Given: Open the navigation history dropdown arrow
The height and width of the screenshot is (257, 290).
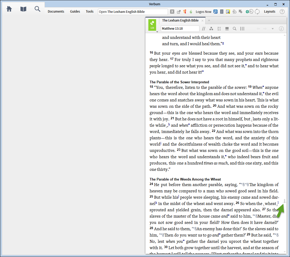Looking at the screenshot, I should point(273,29).
